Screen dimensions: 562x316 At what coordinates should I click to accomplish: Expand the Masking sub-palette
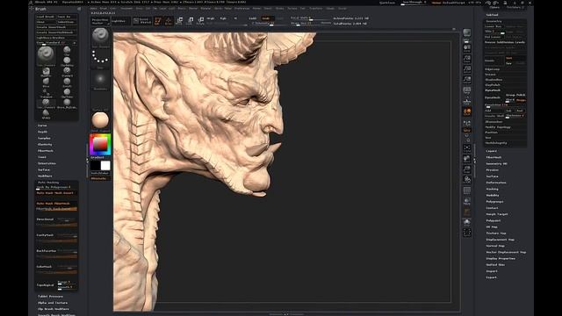tap(492, 189)
